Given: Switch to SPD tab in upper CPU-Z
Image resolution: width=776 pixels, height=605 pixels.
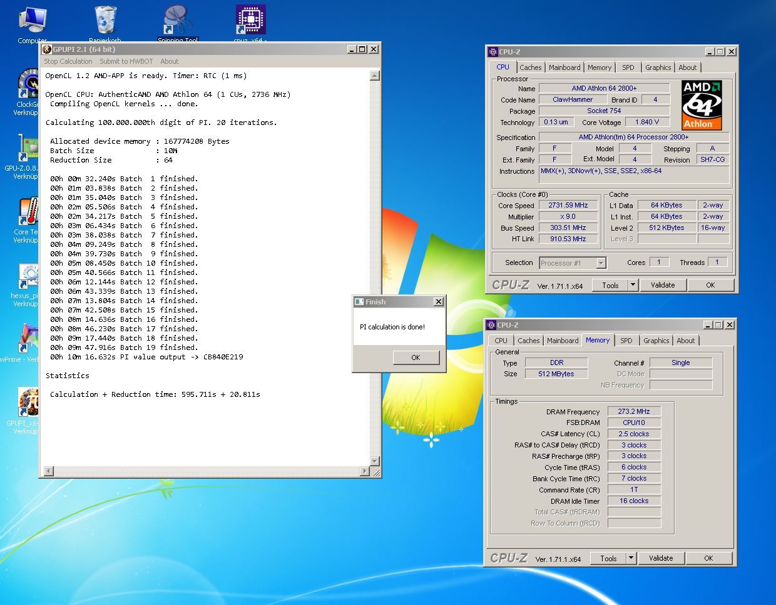Looking at the screenshot, I should [628, 67].
